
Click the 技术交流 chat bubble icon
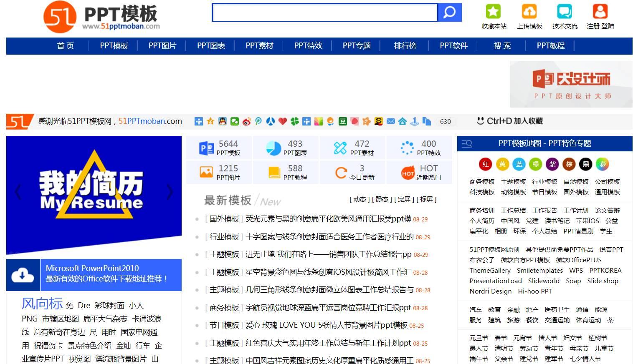click(565, 11)
